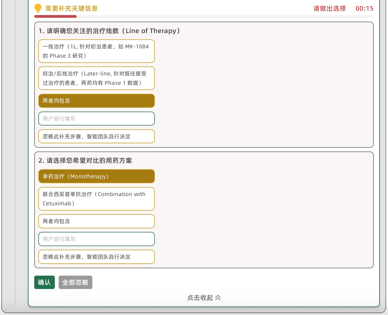
Task: Click the lightbulb icon beside 需要补充关键信息
Action: click(x=38, y=8)
